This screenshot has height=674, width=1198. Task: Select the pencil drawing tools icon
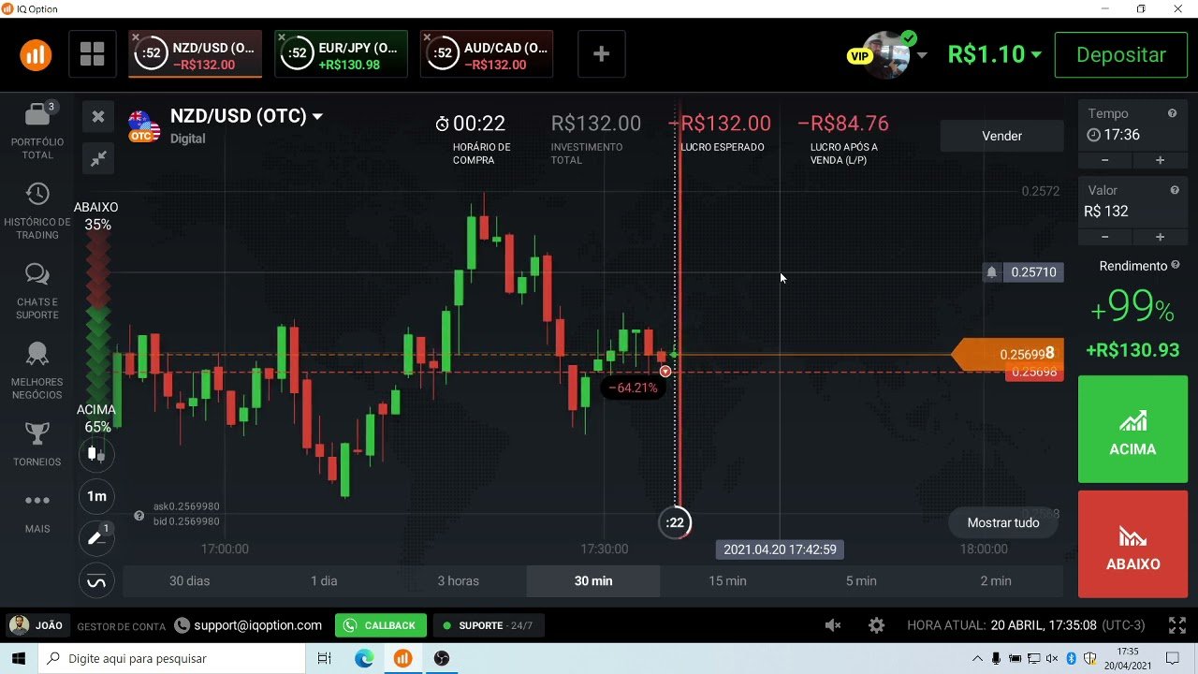point(96,538)
